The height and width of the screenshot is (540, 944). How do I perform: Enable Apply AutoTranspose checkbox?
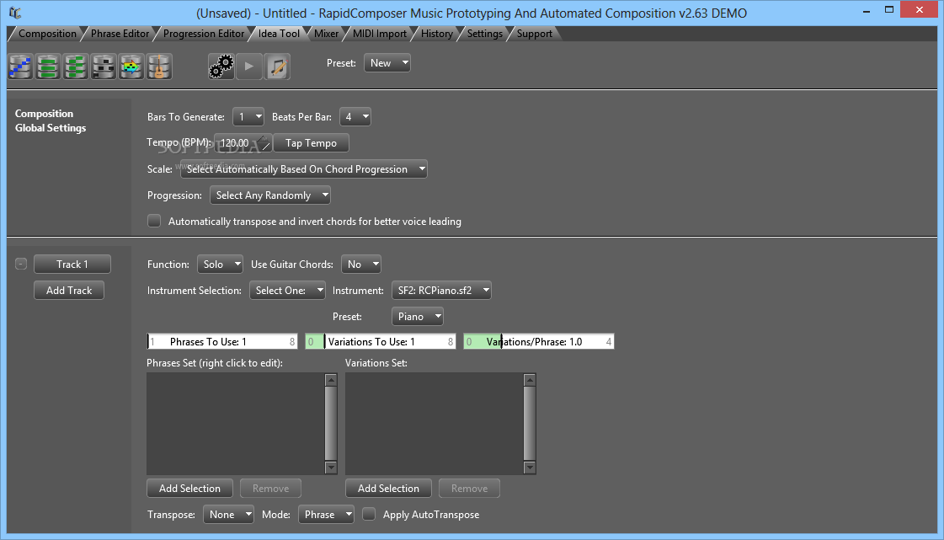pos(369,514)
